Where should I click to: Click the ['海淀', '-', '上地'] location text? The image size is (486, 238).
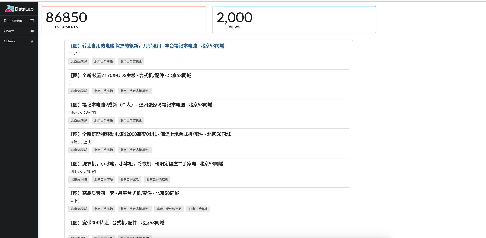click(x=80, y=142)
